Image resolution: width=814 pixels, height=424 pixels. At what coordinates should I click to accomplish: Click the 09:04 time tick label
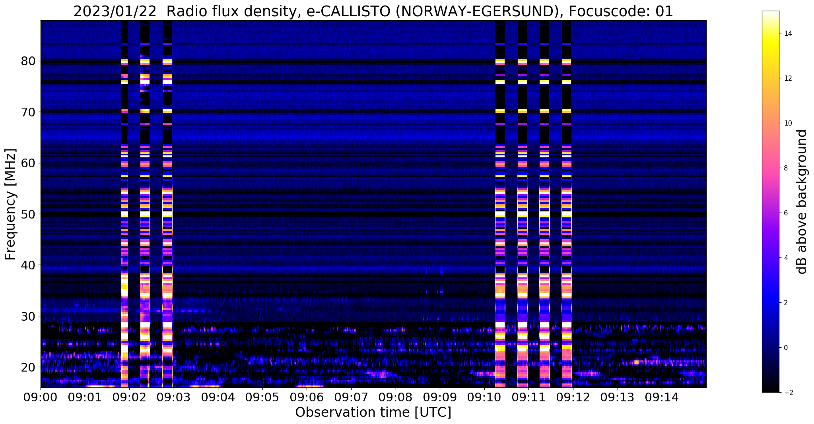click(218, 397)
